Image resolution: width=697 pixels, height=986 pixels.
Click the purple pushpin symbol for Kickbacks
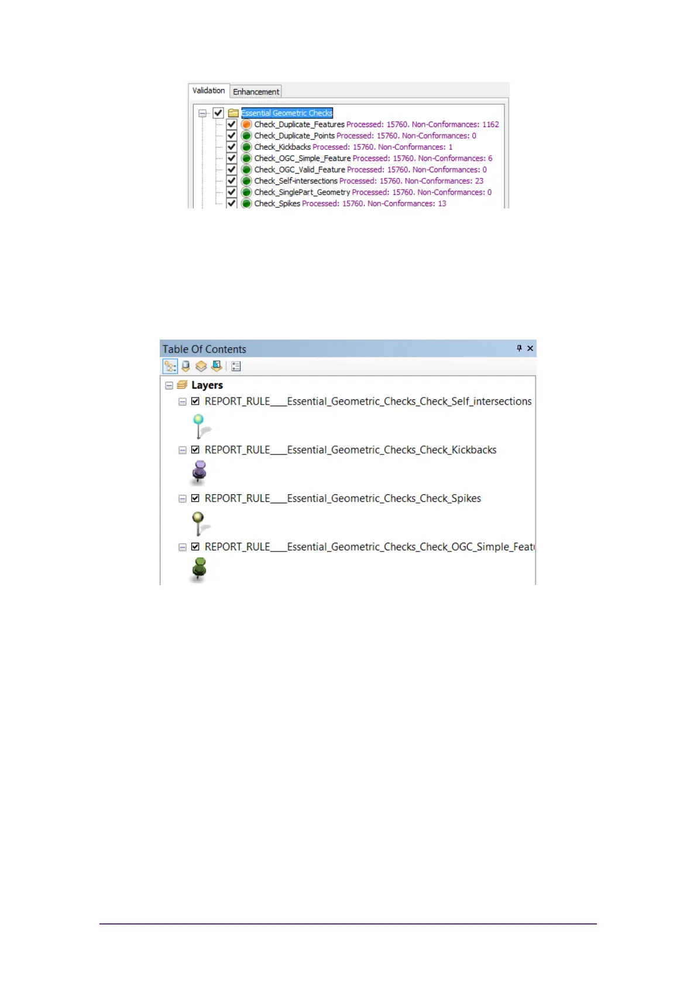tap(200, 473)
